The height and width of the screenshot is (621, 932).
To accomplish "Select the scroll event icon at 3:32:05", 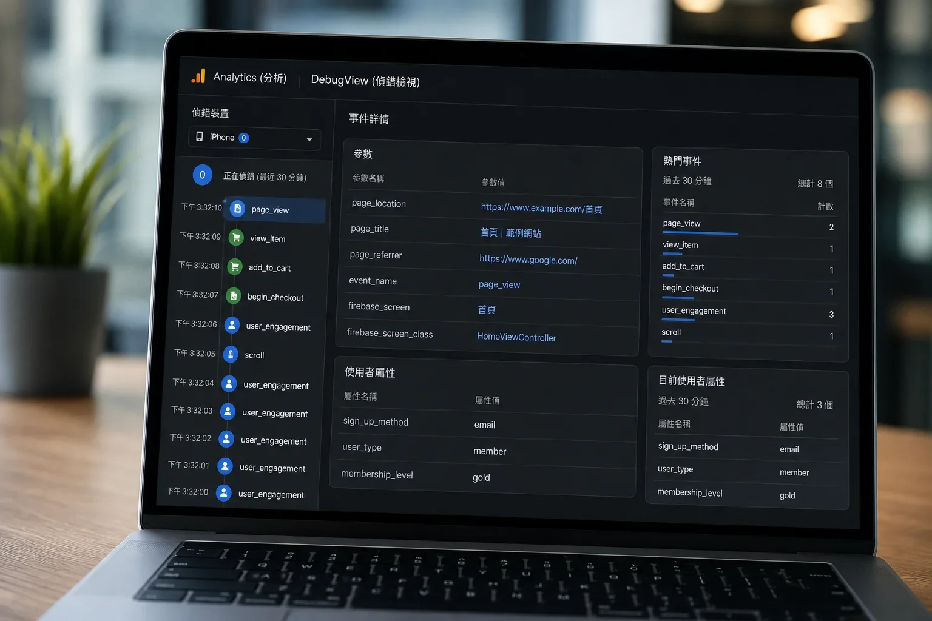I will coord(231,354).
